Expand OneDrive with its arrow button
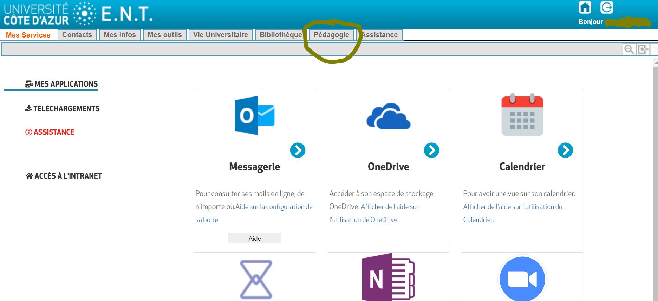Image resolution: width=658 pixels, height=301 pixels. coord(431,150)
